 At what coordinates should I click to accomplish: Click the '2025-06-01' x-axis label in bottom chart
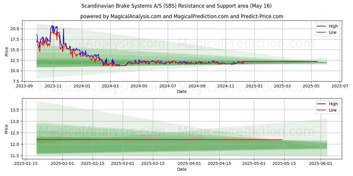pyautogui.click(x=321, y=164)
